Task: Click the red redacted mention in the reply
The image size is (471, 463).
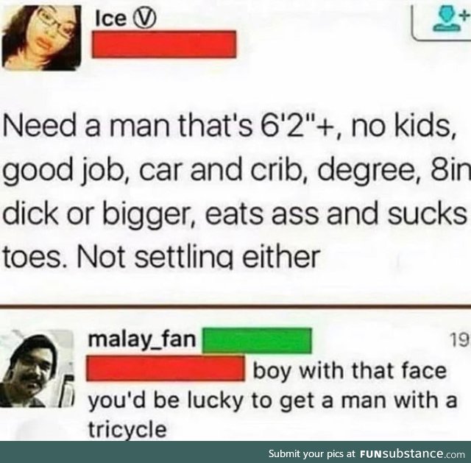Action: (x=166, y=368)
